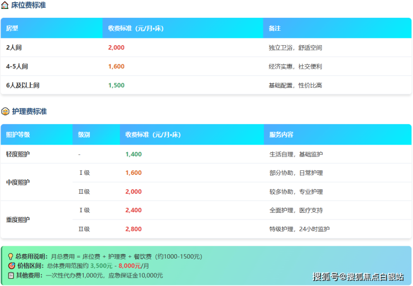
Task: Select the 照护等级 column header
Action: point(18,135)
